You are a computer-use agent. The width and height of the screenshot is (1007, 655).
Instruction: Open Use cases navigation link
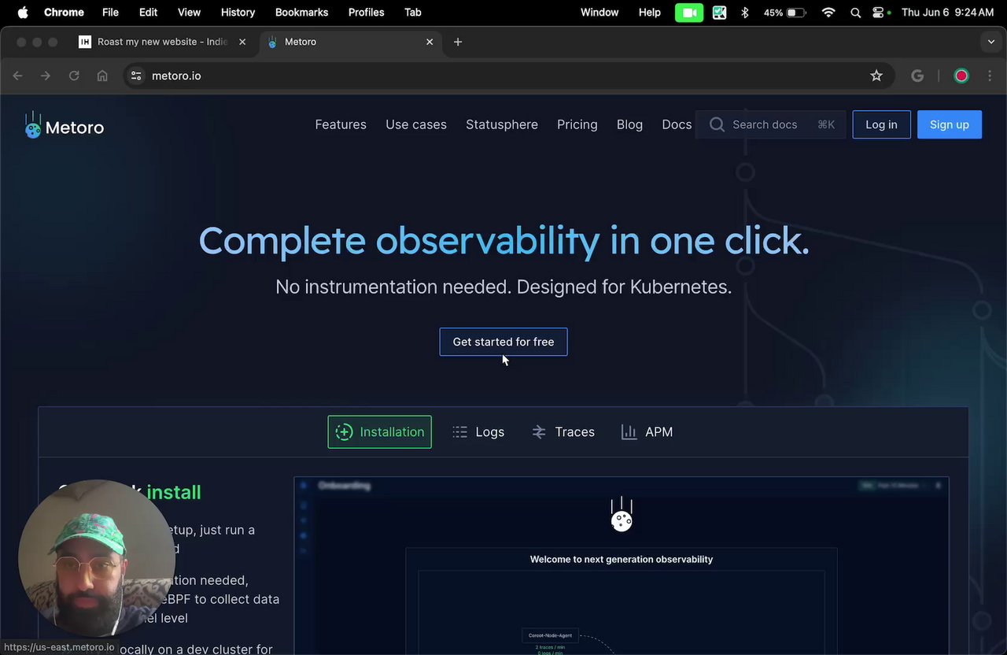click(x=416, y=124)
